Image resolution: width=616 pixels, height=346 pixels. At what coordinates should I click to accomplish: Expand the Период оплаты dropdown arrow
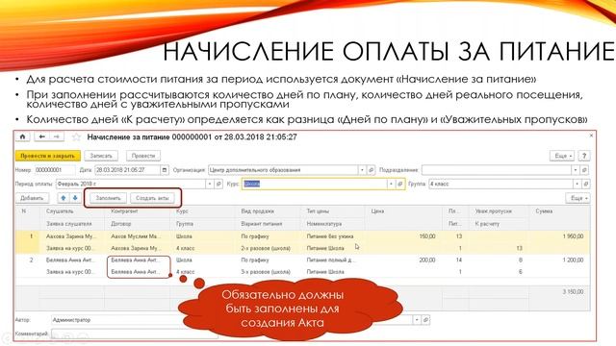pos(210,184)
